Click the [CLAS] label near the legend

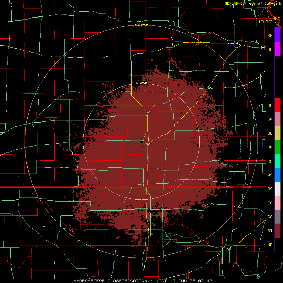266,22
